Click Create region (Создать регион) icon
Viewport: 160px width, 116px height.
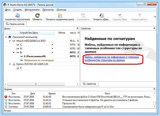140,15
